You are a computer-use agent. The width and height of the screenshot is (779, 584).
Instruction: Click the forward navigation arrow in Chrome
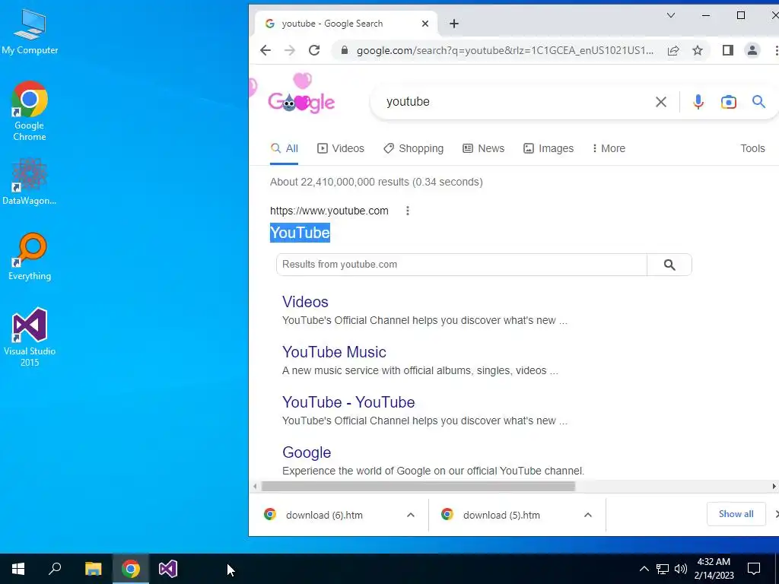(290, 50)
